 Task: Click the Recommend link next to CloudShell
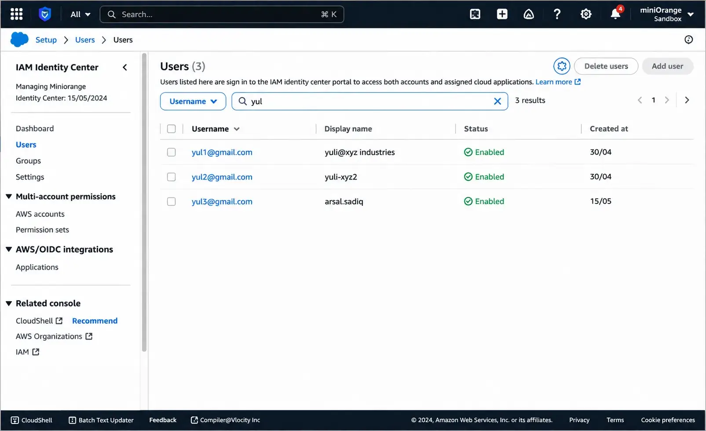coord(95,321)
